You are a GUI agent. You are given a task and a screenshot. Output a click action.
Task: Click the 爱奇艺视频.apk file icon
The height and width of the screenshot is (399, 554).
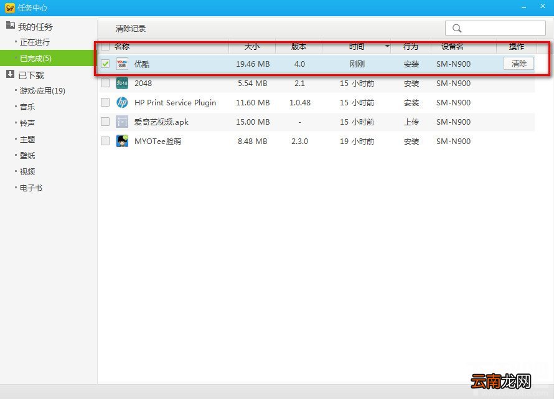click(122, 122)
